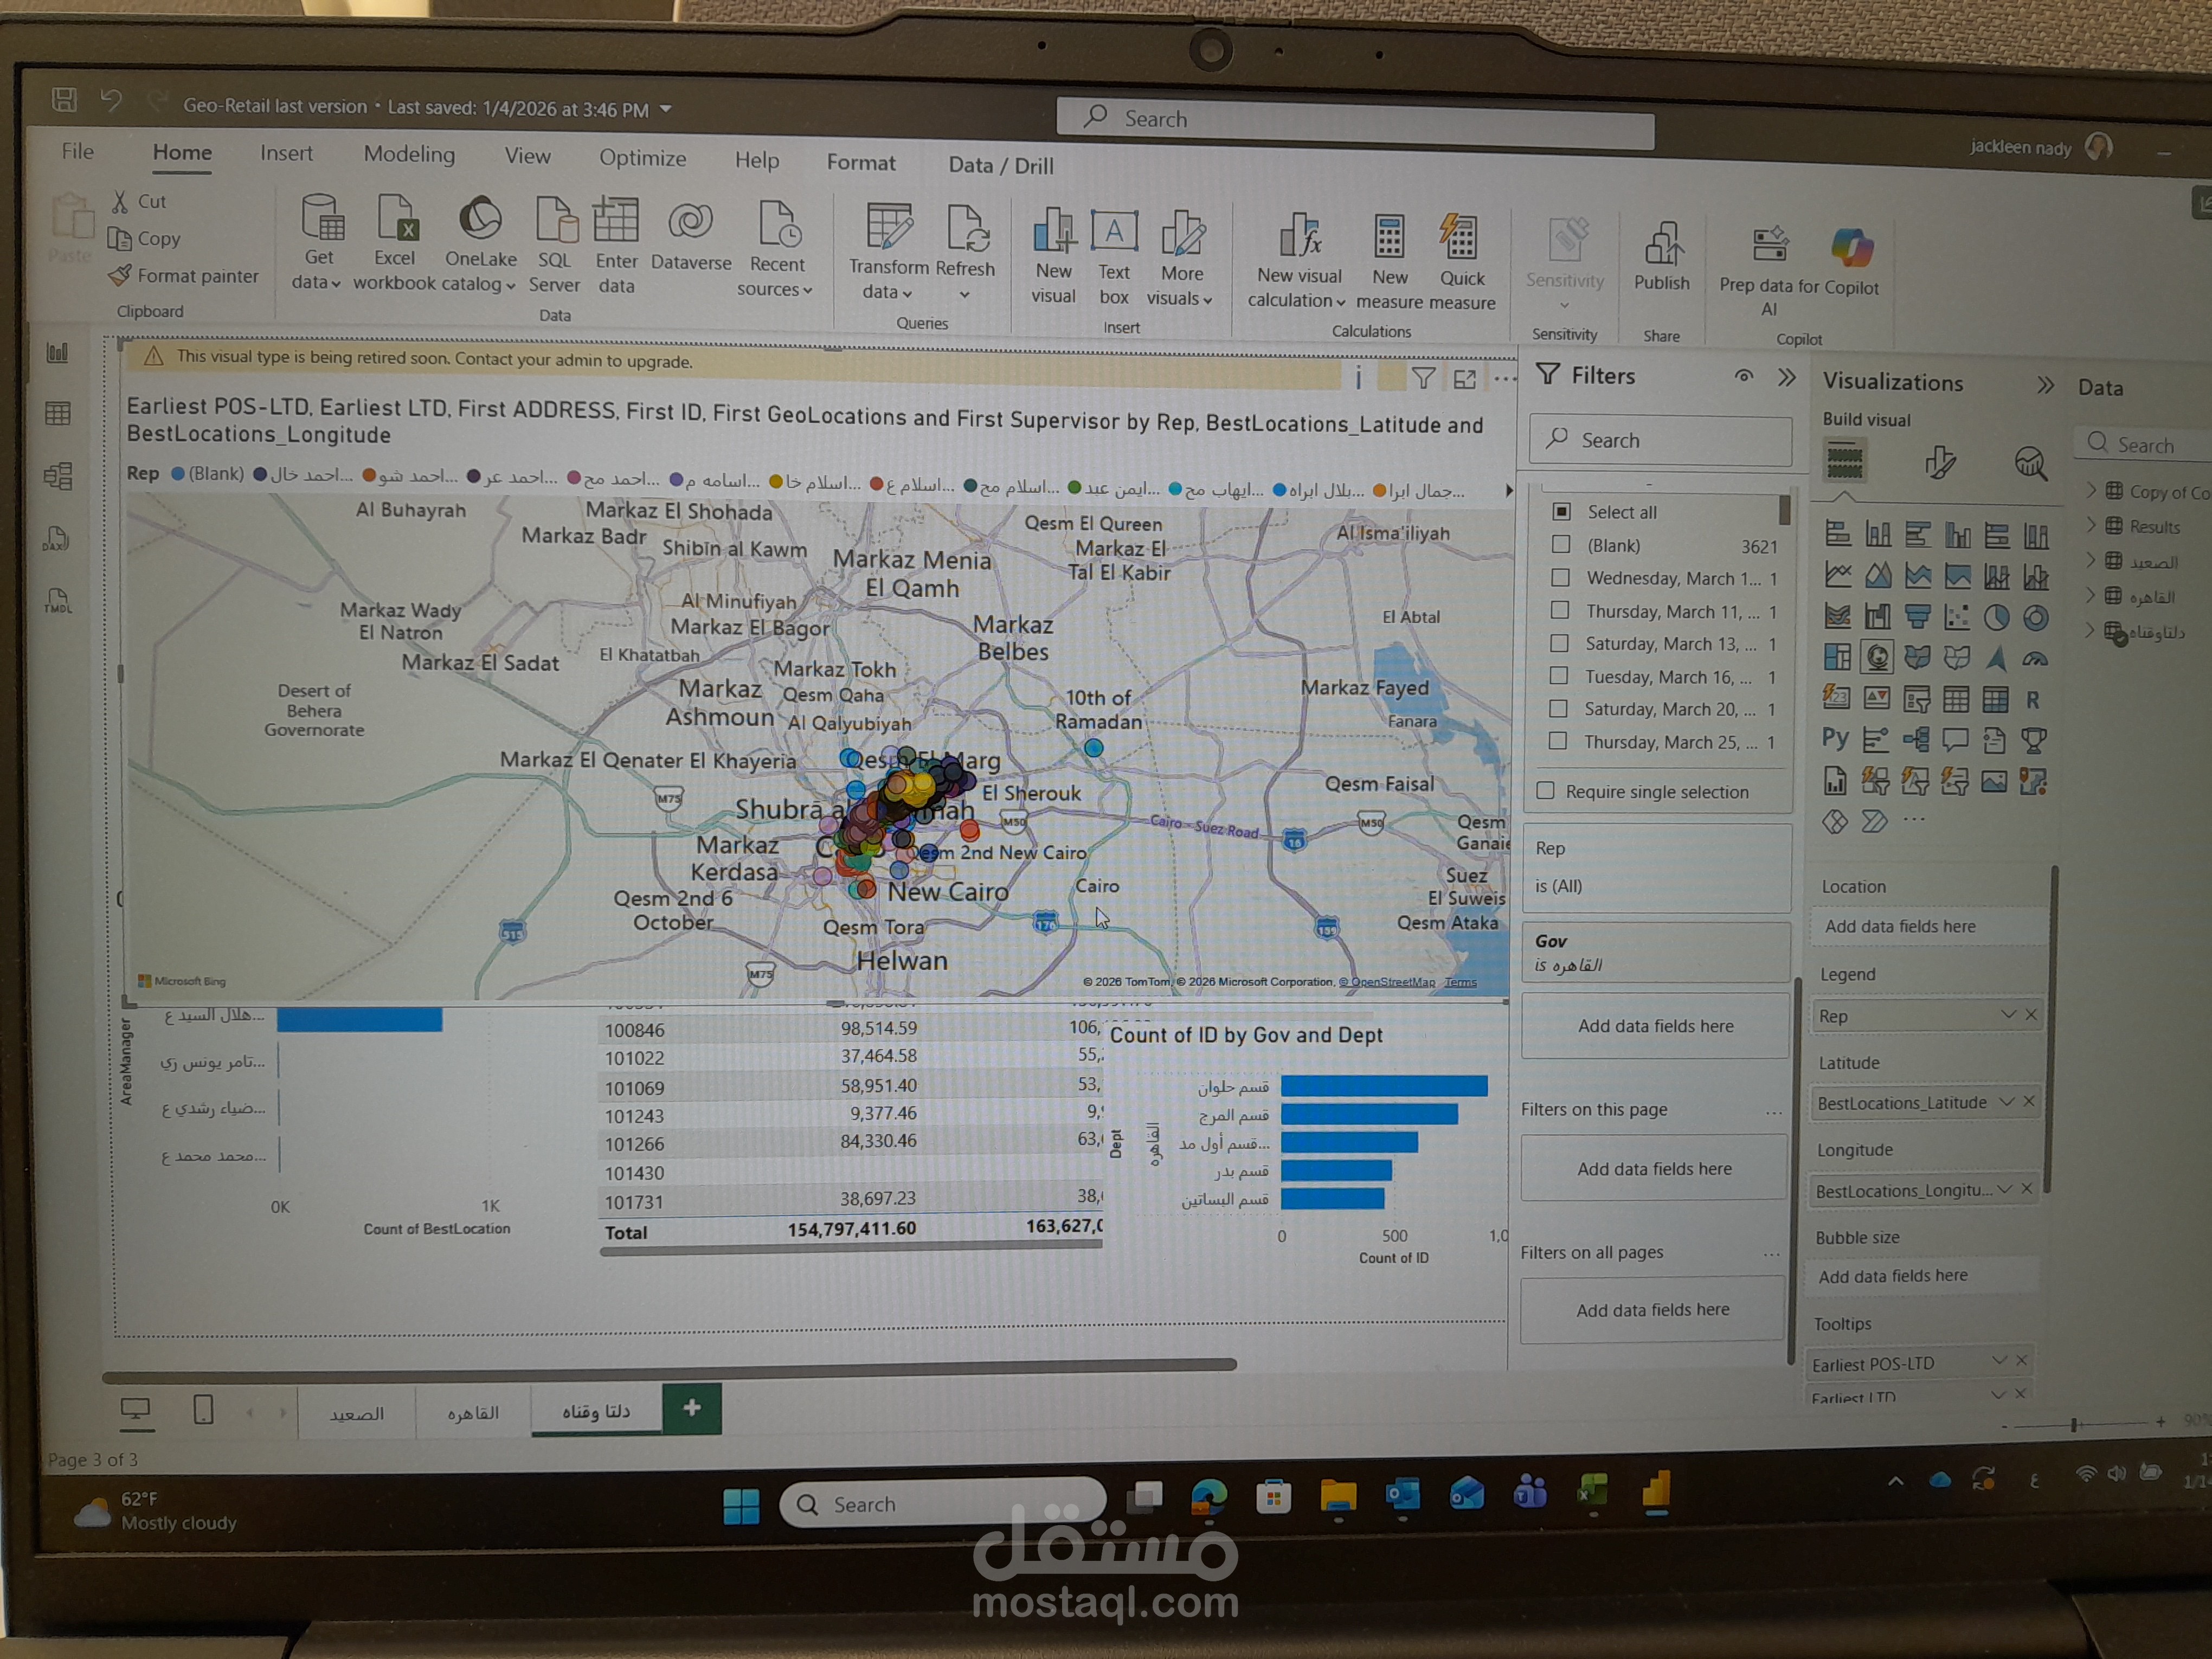Check the Saturday, March 13 checkbox
2212x1659 pixels.
point(1559,643)
